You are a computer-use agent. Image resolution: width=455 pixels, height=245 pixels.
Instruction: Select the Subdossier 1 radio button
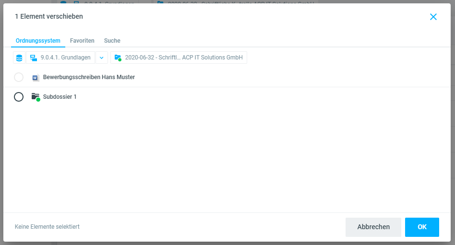pyautogui.click(x=19, y=97)
